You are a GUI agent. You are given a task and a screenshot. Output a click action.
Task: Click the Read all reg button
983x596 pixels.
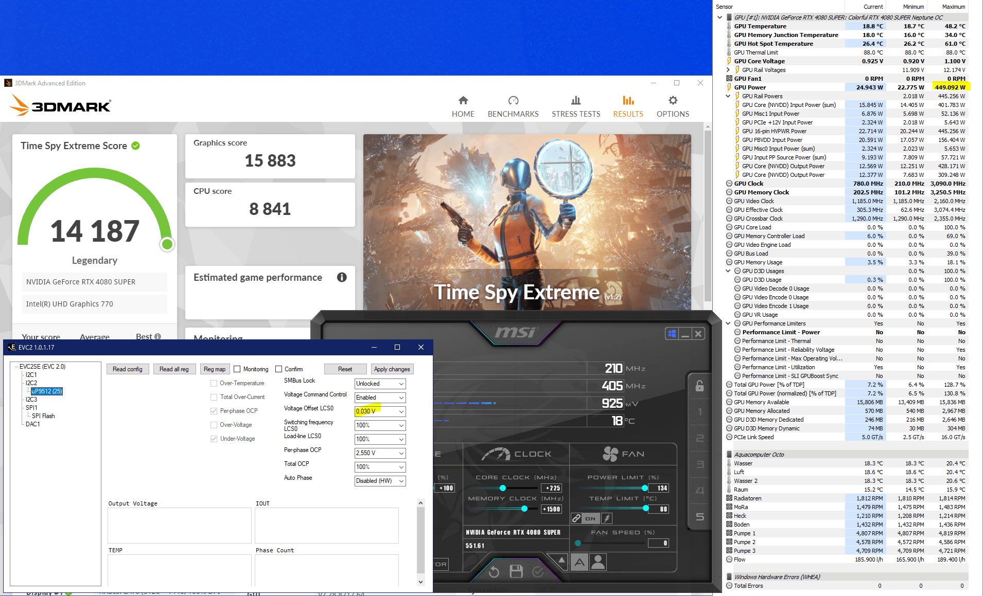click(174, 369)
